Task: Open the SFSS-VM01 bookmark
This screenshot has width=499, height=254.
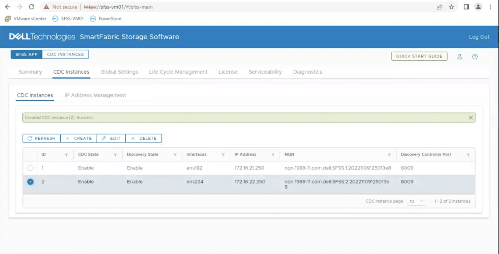Action: [x=68, y=19]
